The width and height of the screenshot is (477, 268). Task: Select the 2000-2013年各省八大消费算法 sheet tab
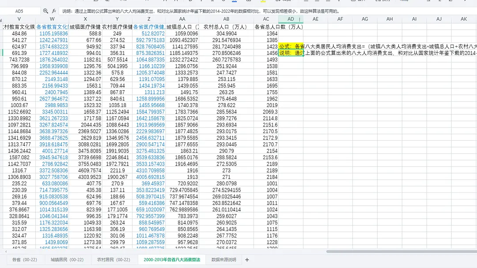pos(172,260)
